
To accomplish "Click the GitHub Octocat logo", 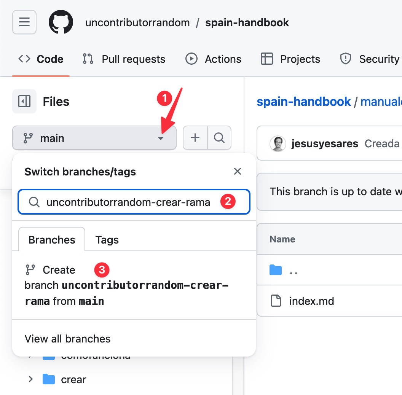I will pyautogui.click(x=61, y=22).
